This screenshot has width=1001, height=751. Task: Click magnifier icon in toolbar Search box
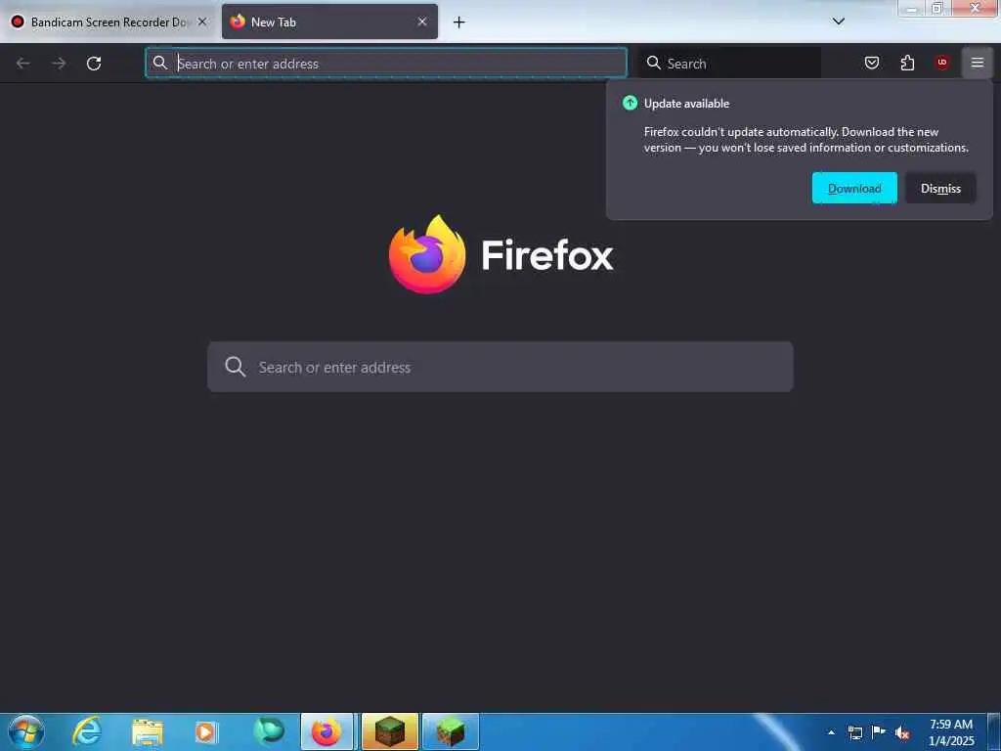[x=653, y=63]
